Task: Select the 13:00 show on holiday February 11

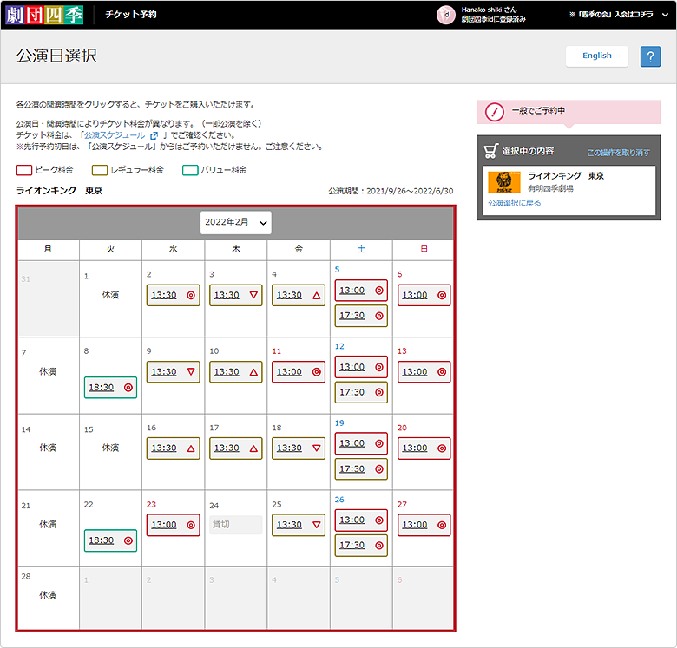Action: tap(299, 372)
